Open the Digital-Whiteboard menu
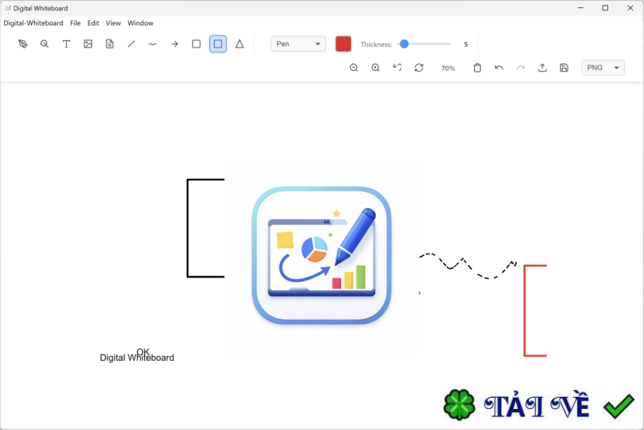This screenshot has height=430, width=644. coord(33,23)
